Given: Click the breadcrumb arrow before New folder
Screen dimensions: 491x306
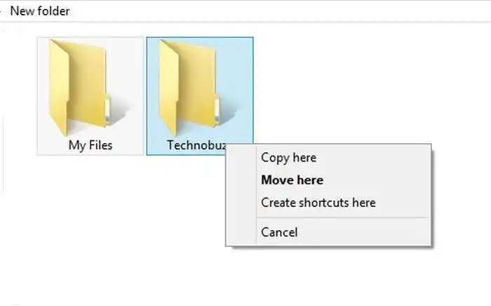Looking at the screenshot, I should point(1,11).
